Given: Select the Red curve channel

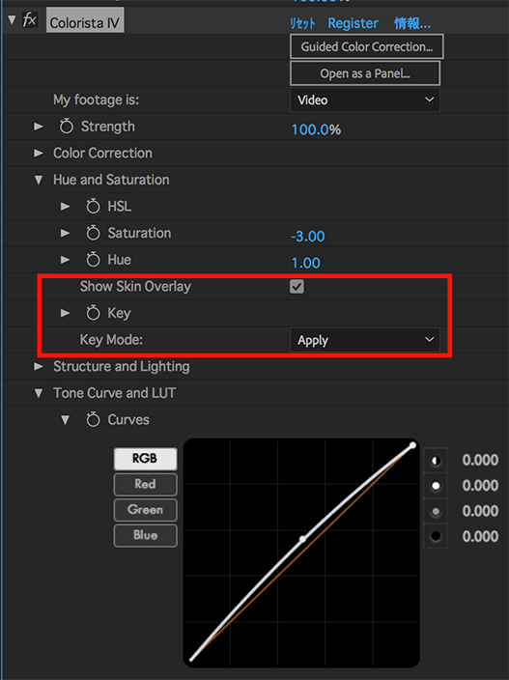Looking at the screenshot, I should point(145,485).
